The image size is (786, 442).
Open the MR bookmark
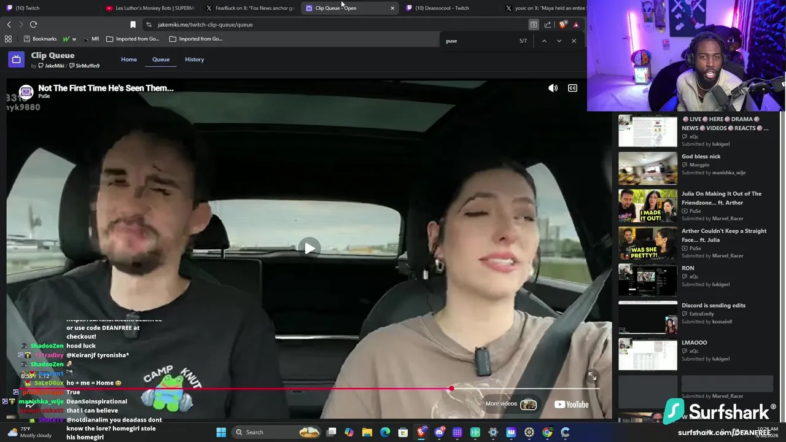(91, 39)
